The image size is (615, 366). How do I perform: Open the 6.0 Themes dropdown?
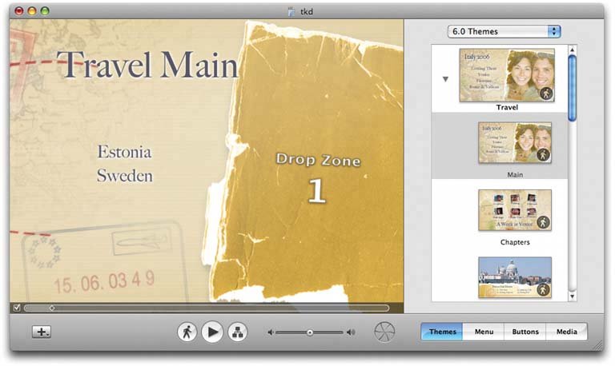(504, 31)
